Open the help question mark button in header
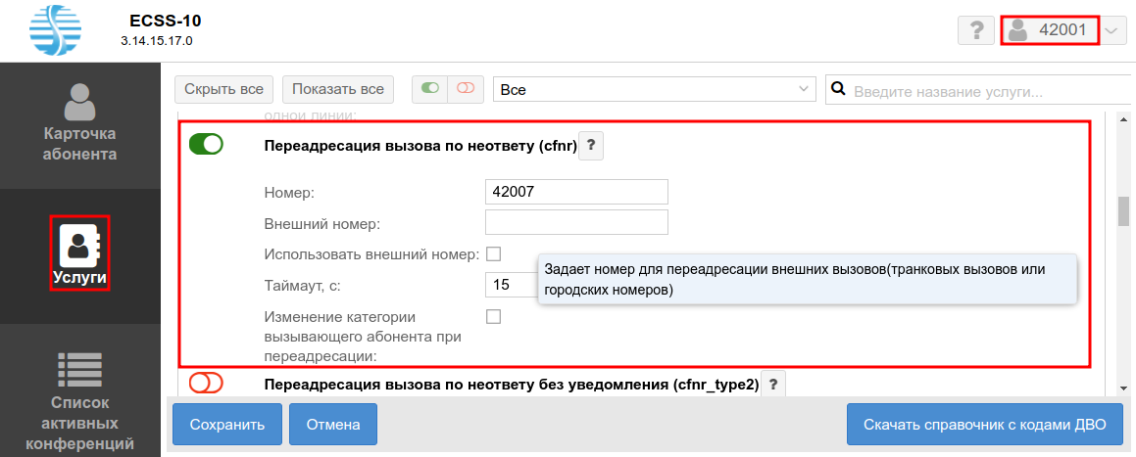Image resolution: width=1136 pixels, height=457 pixels. click(x=975, y=30)
